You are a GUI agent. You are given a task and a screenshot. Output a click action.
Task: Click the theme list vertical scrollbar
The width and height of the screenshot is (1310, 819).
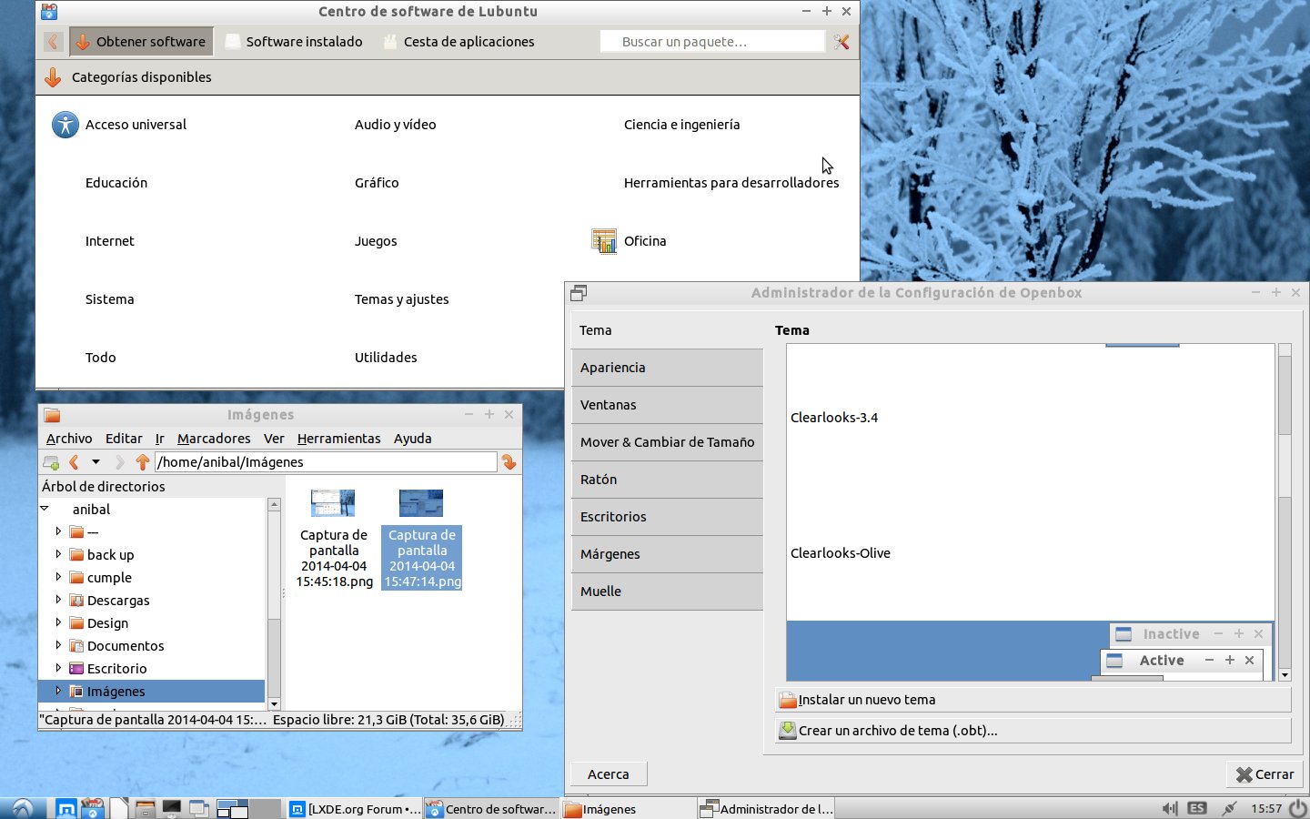[x=1285, y=512]
